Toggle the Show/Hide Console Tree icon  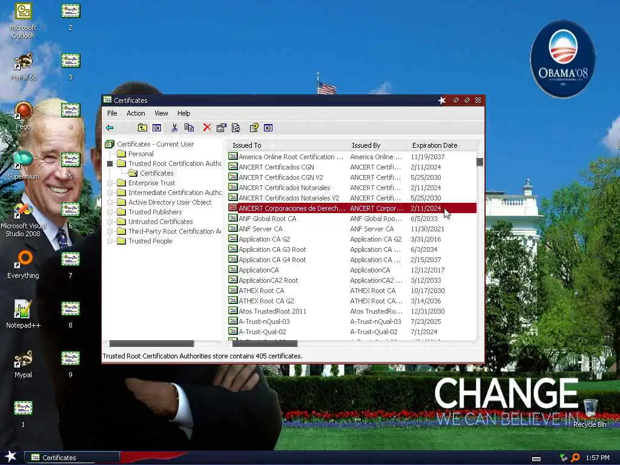pyautogui.click(x=157, y=128)
